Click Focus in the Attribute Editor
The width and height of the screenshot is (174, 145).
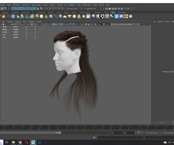click(167, 22)
